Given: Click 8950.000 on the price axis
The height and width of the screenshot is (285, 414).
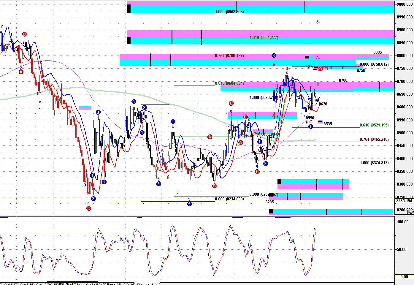Looking at the screenshot, I should pyautogui.click(x=405, y=17).
